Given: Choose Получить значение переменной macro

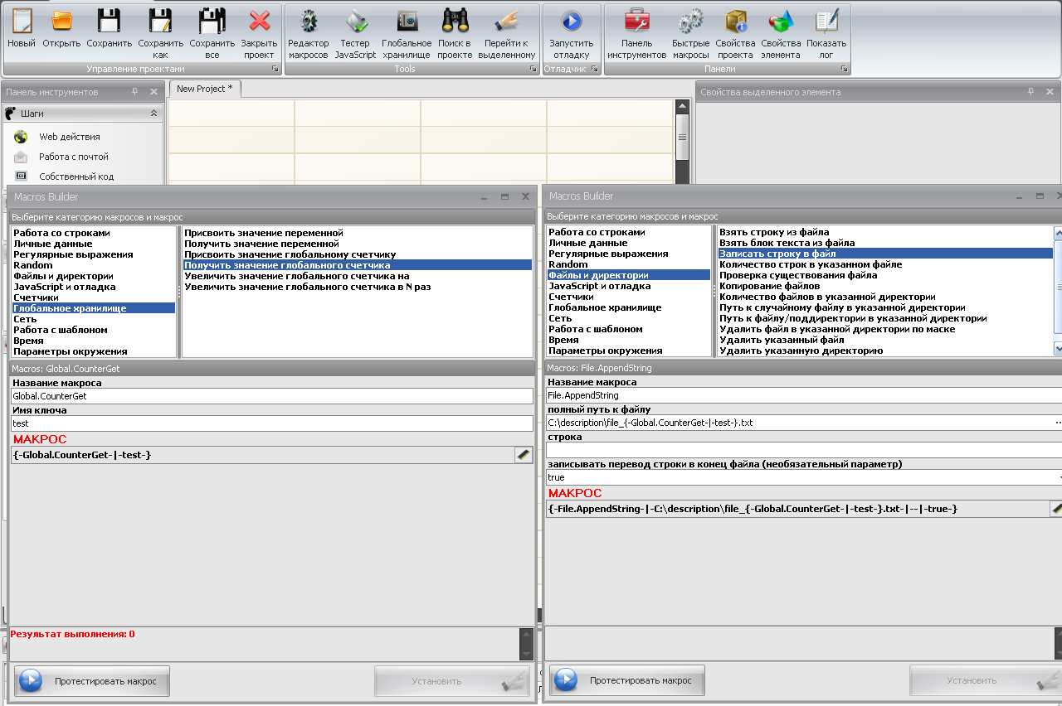Looking at the screenshot, I should [x=262, y=244].
